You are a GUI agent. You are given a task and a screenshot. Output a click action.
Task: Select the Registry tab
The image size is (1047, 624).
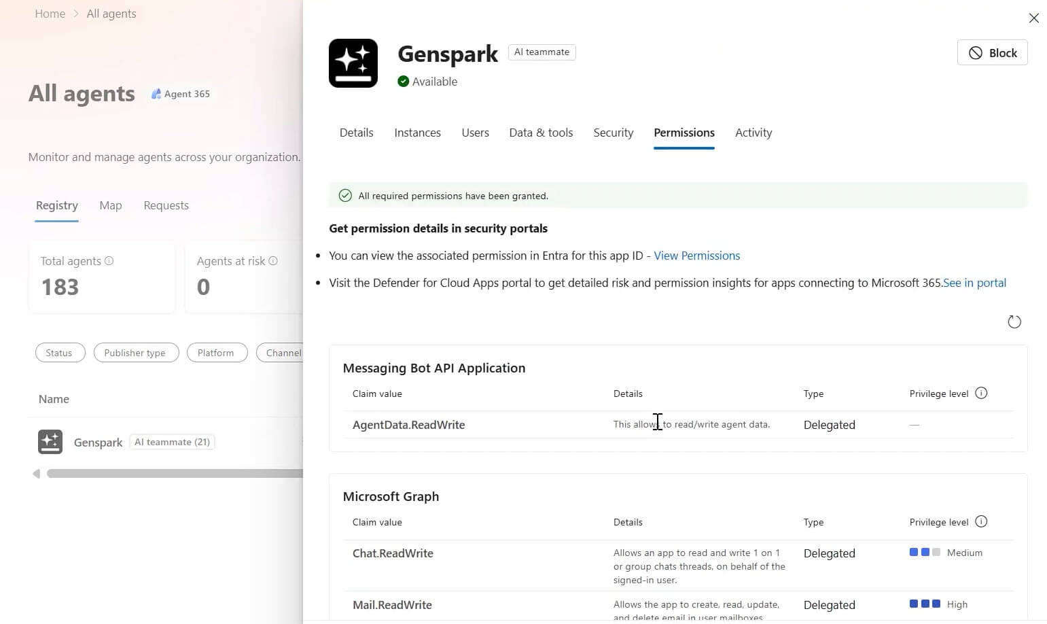[x=56, y=205]
